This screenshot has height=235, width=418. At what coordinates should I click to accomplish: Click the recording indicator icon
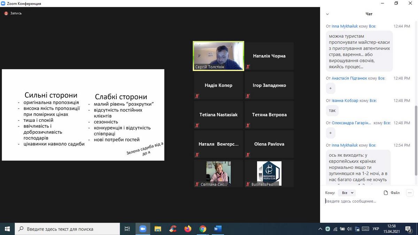[x=6, y=13]
